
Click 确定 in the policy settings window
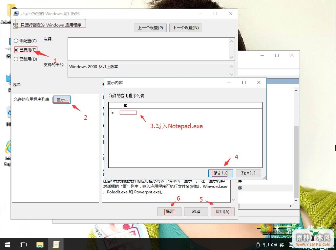pos(170,211)
